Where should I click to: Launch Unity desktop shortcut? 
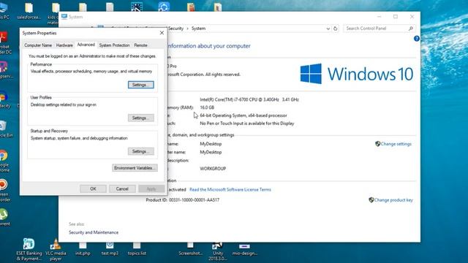click(x=218, y=251)
